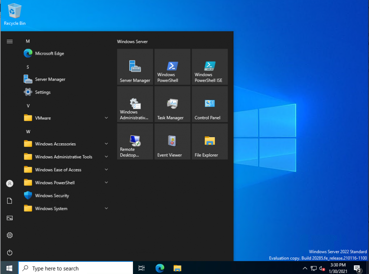This screenshot has width=369, height=274.
Task: Open the Pictures icon in Start sidebar
Action: click(10, 218)
